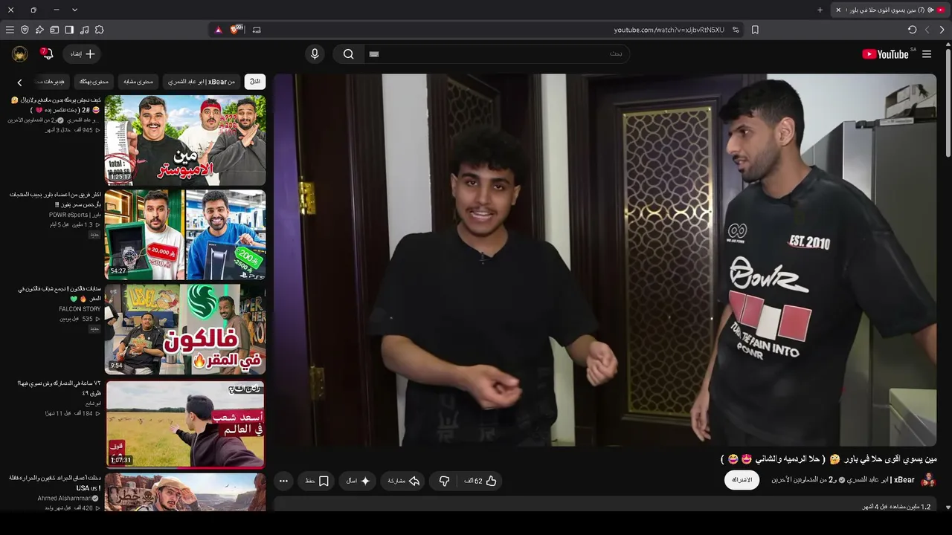The height and width of the screenshot is (535, 952).
Task: Open the browser extensions puzzle icon
Action: tap(99, 30)
